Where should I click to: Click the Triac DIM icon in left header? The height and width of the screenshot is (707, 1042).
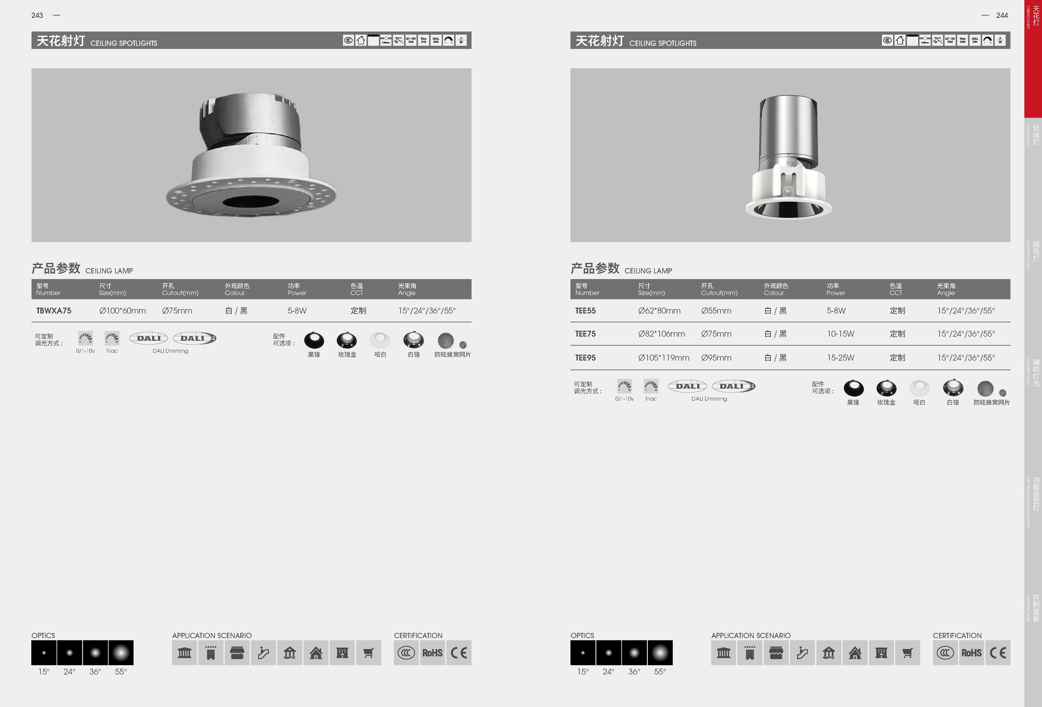423,40
